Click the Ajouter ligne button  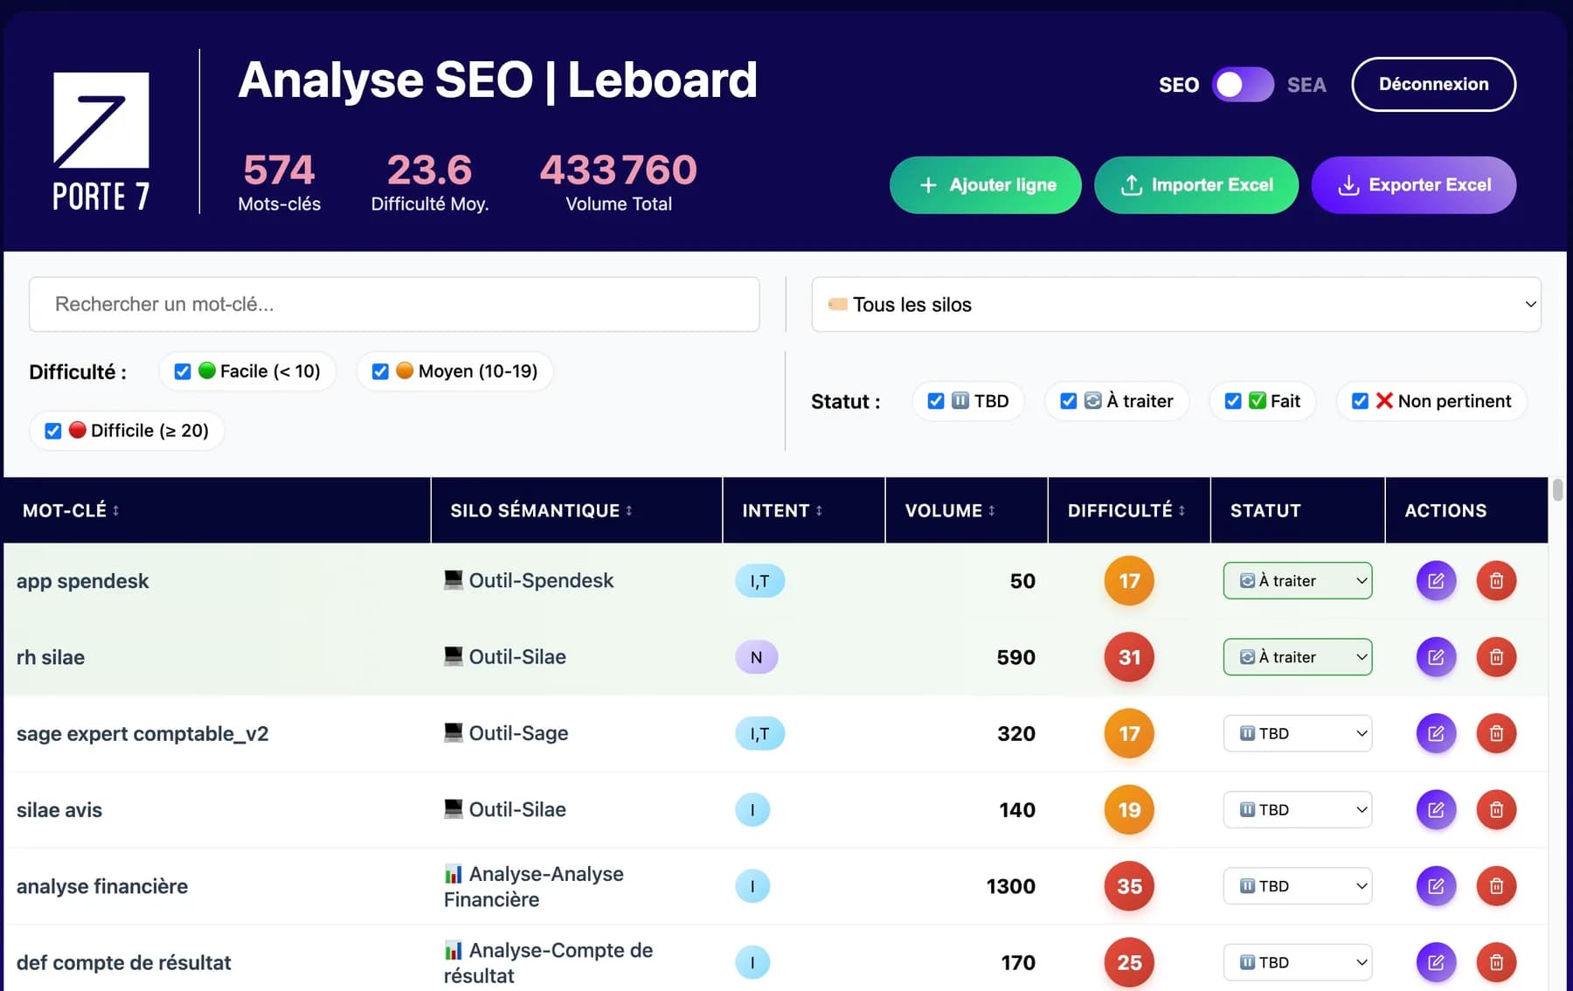tap(986, 185)
